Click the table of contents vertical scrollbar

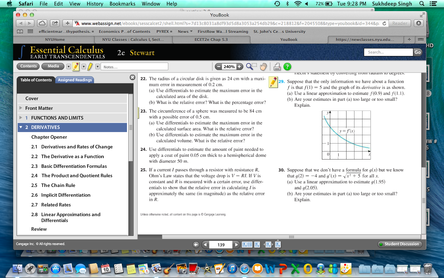coord(131,128)
